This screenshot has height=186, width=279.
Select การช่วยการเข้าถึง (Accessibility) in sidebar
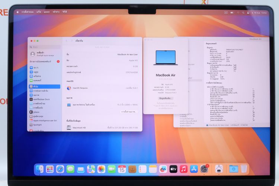point(45,91)
